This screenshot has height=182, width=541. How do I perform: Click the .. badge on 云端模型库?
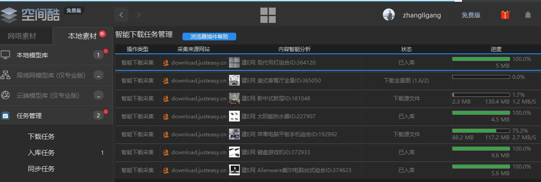click(x=99, y=95)
